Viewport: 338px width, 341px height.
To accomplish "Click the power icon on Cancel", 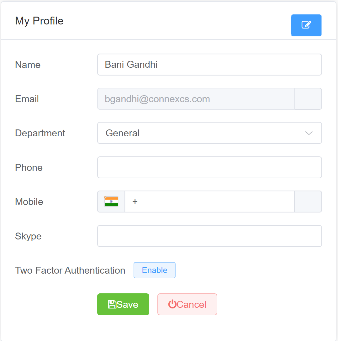I will tap(172, 304).
